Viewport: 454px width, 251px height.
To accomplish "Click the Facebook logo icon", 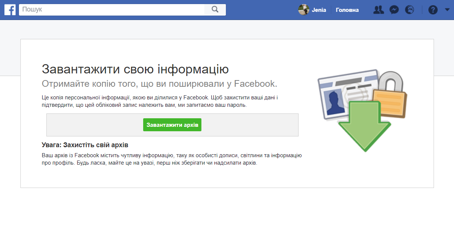I will click(10, 10).
